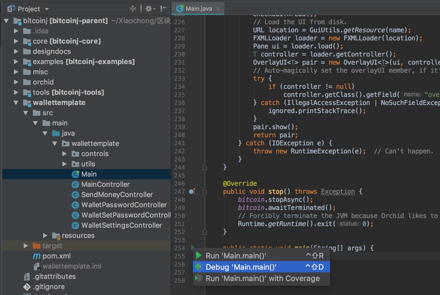Click the Project panel title icon
The image size is (440, 295).
tap(11, 9)
